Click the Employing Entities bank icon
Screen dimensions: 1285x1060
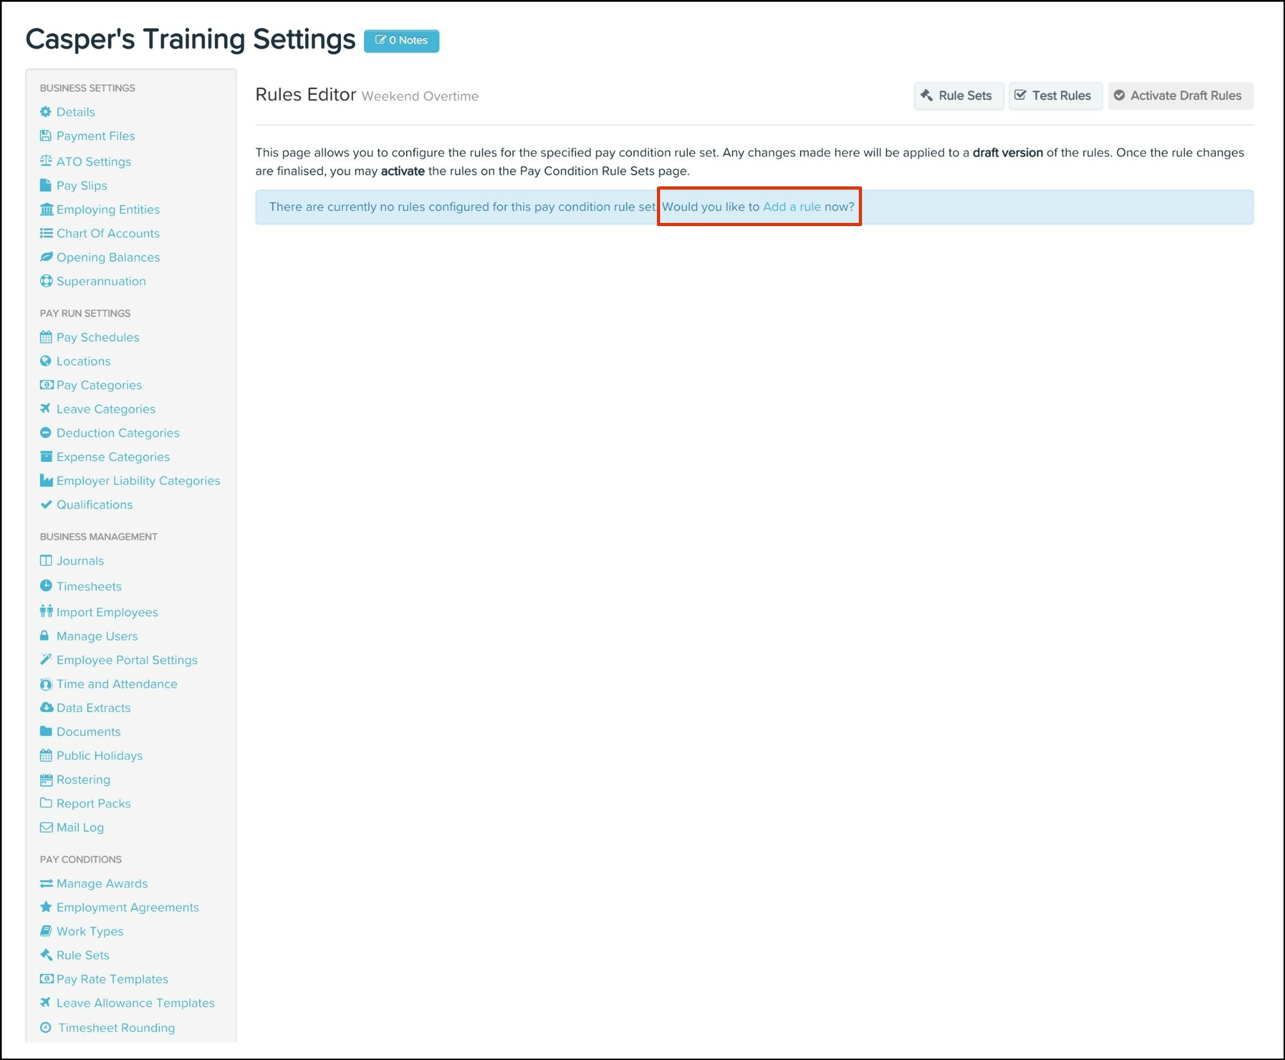click(x=46, y=209)
